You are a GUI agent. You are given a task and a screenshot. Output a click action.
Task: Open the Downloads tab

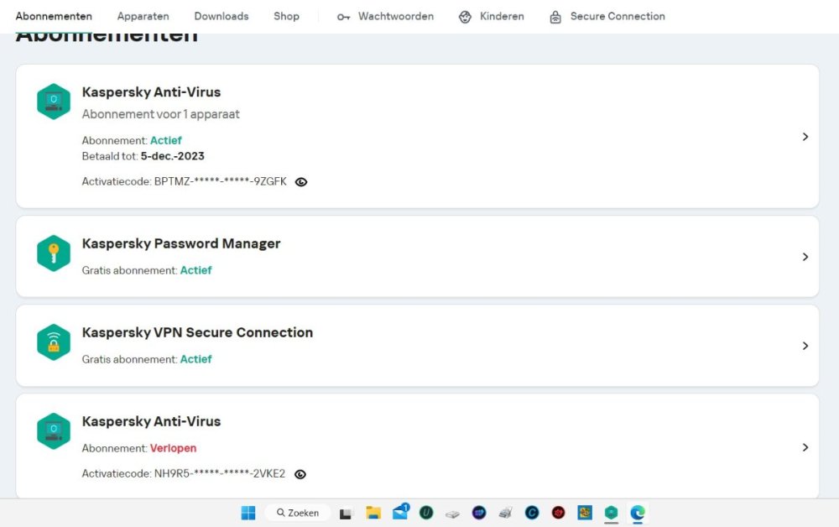221,16
